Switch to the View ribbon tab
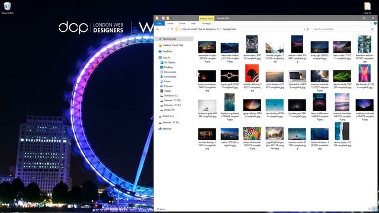The image size is (379, 213). coord(193,24)
